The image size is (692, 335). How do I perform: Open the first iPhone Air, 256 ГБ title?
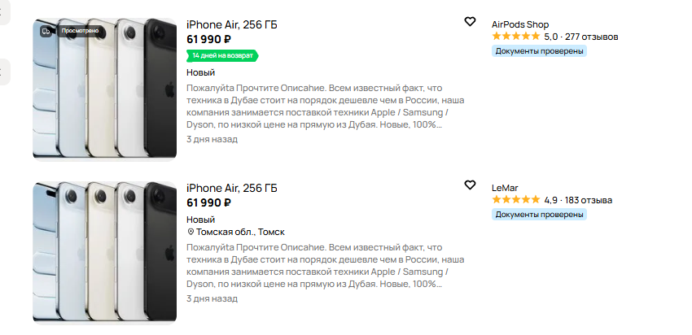[x=231, y=24]
